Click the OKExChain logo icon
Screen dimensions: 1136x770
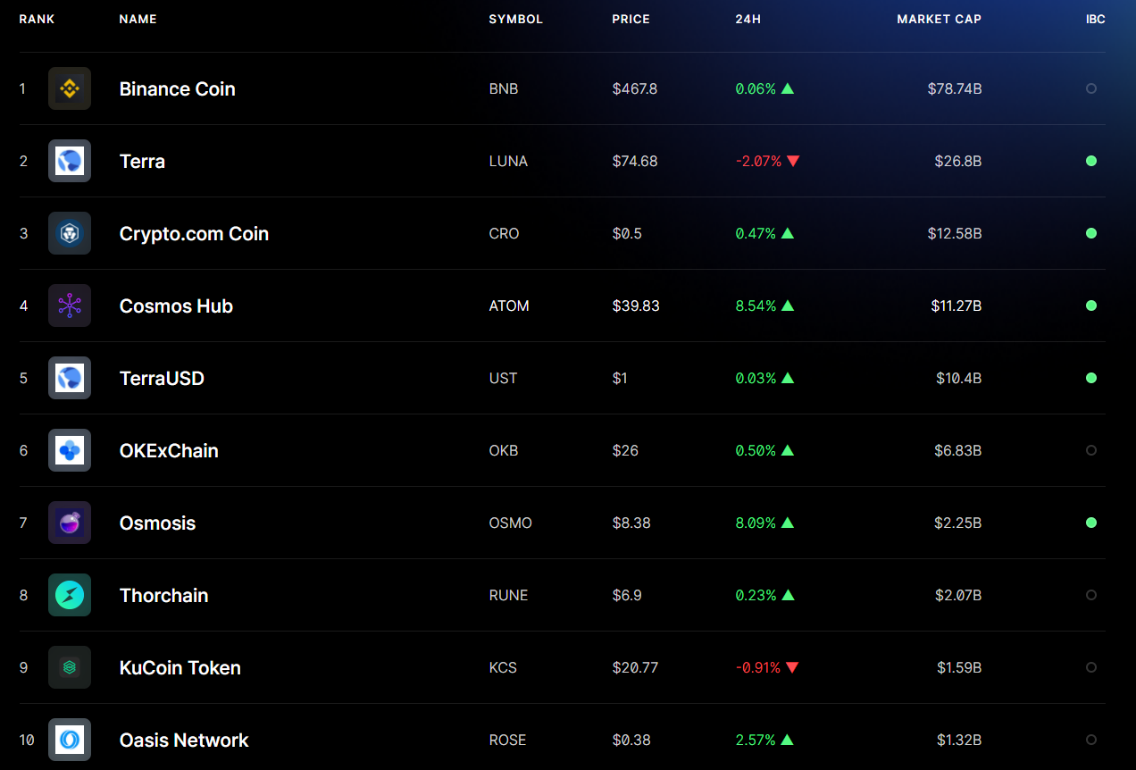click(70, 450)
